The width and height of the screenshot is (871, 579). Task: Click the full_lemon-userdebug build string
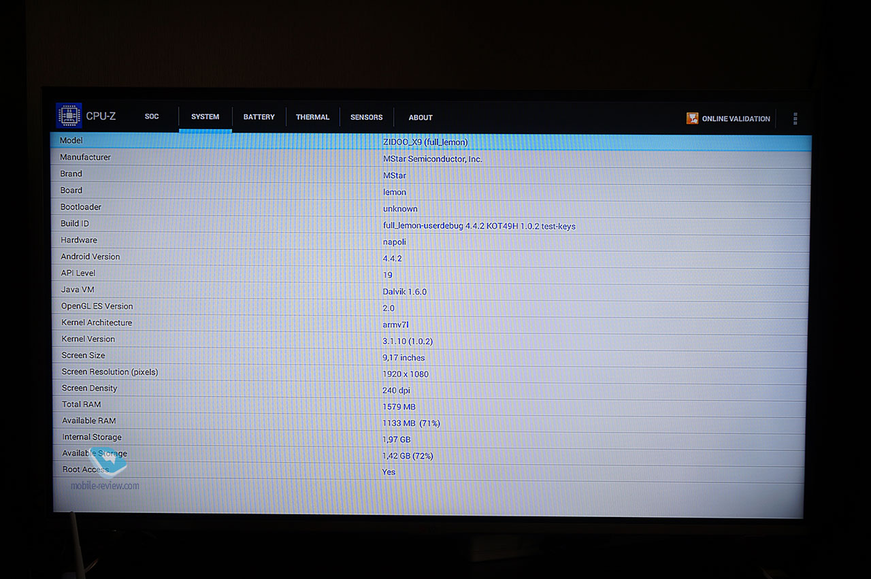pyautogui.click(x=479, y=226)
